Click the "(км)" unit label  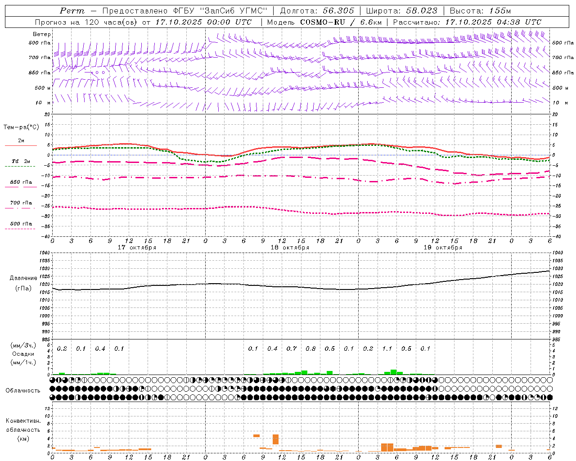(x=23, y=438)
